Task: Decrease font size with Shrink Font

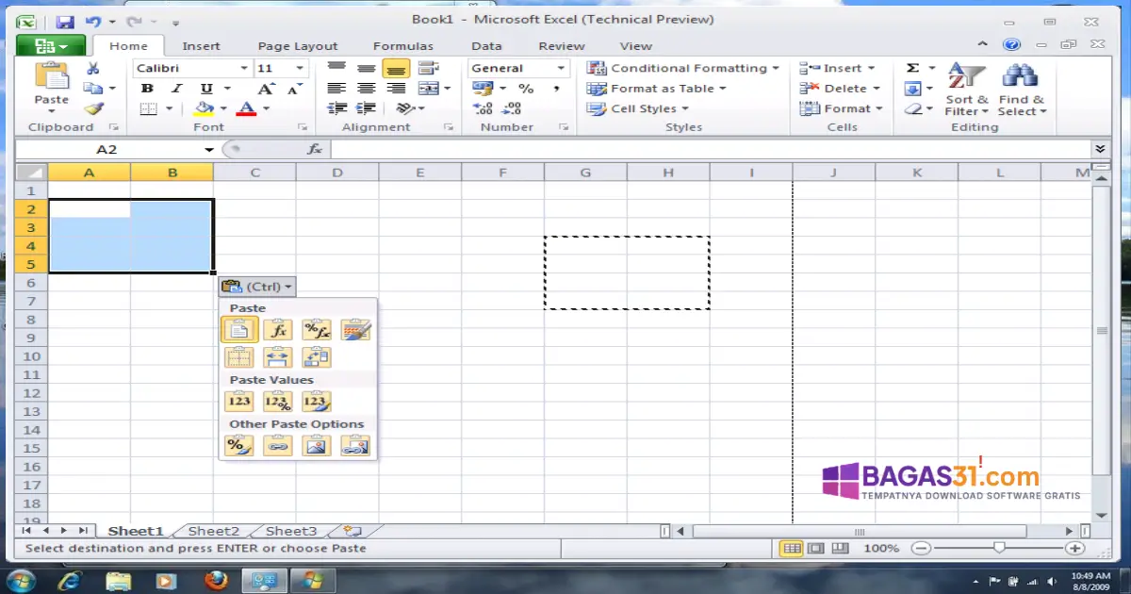Action: pos(295,89)
